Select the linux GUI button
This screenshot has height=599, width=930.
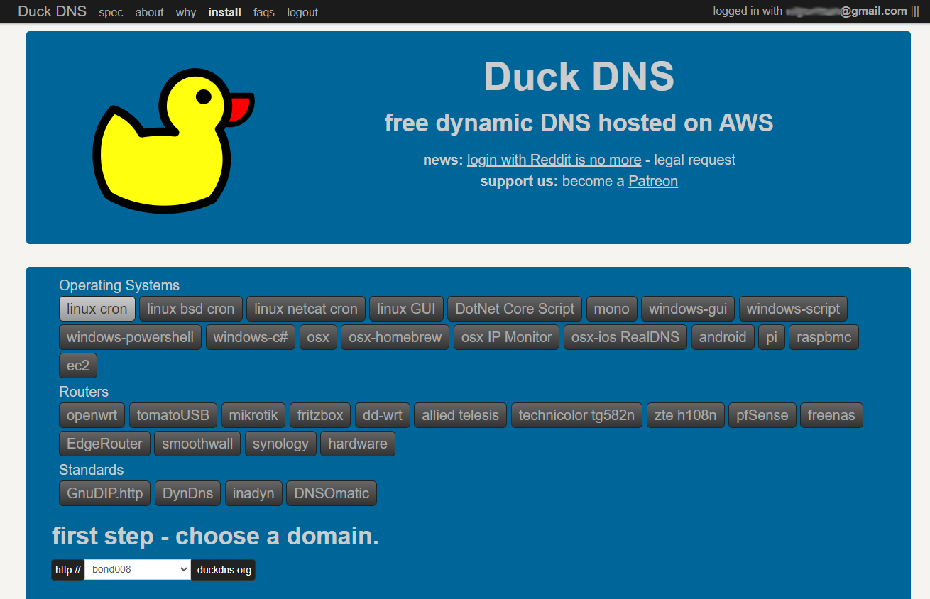(x=407, y=309)
